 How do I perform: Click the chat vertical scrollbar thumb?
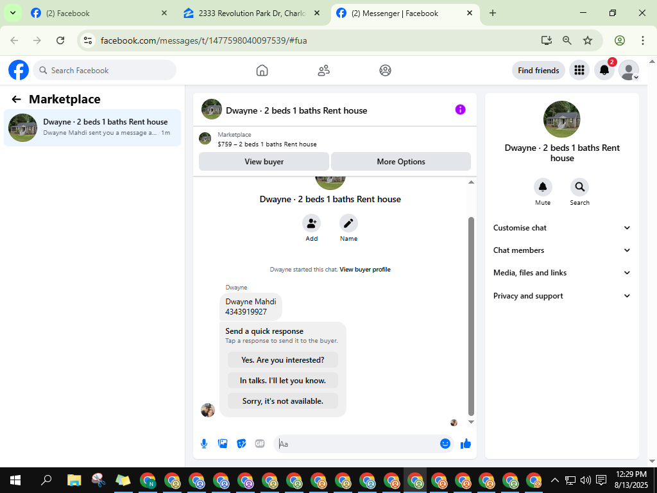pyautogui.click(x=471, y=316)
